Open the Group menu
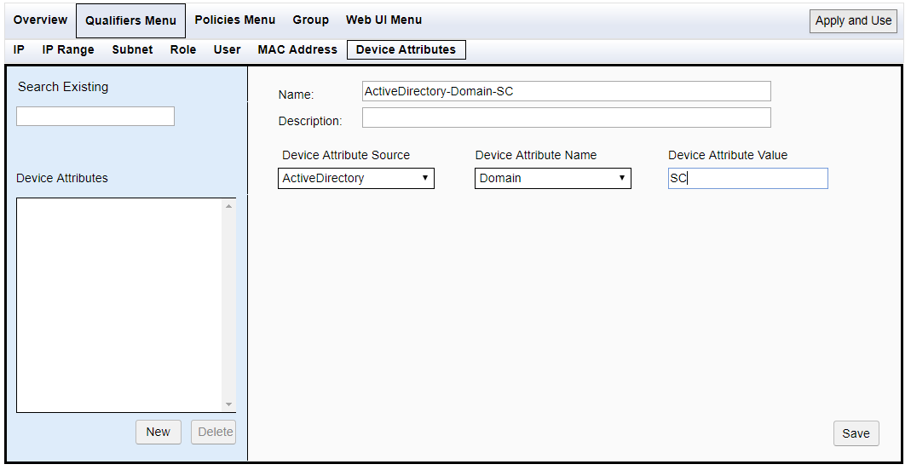911x470 pixels. (311, 20)
